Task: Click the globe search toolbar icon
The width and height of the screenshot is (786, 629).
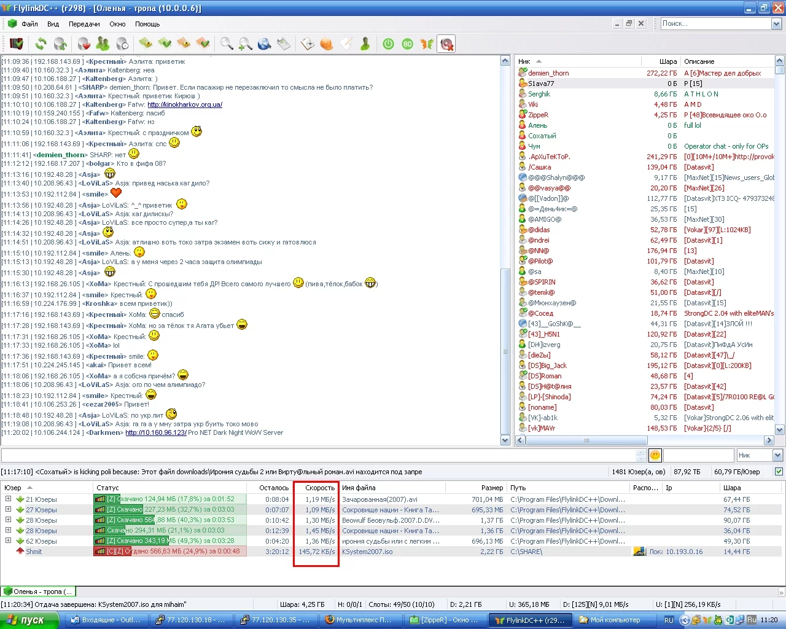Action: 264,44
